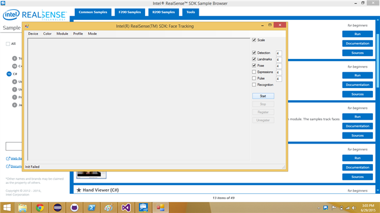Open PowerShell from the taskbar
Image resolution: width=380 pixels, height=213 pixels.
(x=92, y=208)
